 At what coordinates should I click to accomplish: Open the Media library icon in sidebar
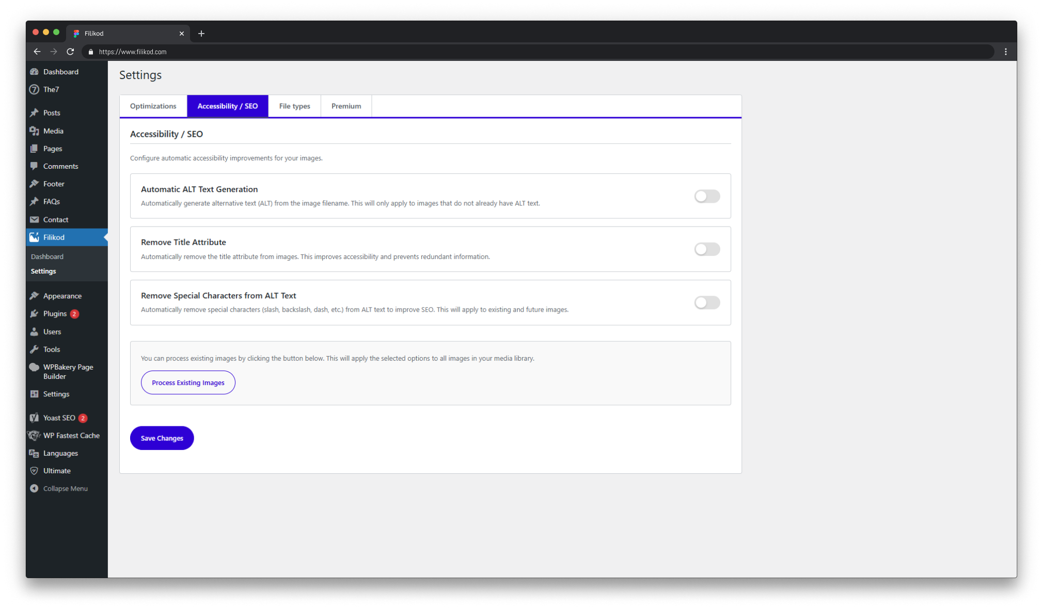(x=34, y=131)
